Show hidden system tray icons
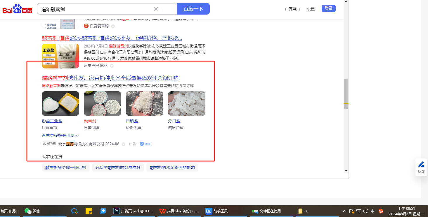 click(345, 211)
